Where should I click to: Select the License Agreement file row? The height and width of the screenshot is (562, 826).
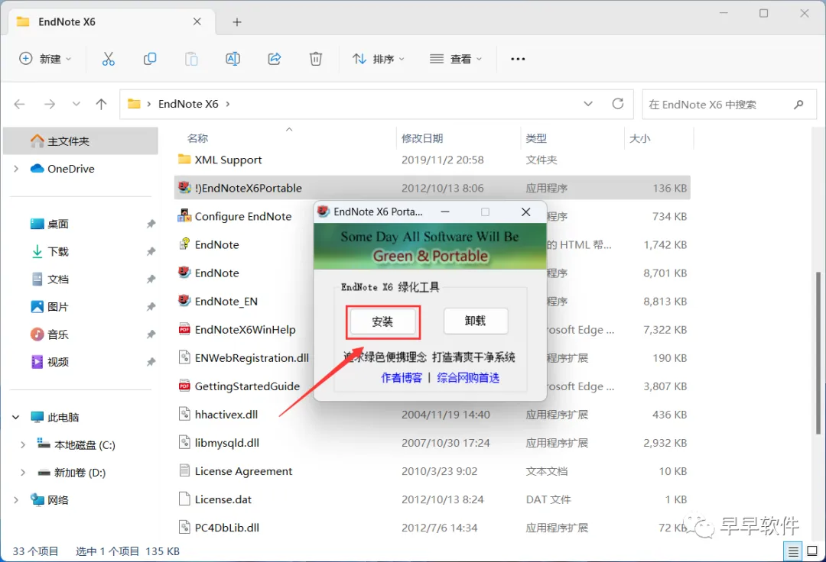point(432,471)
